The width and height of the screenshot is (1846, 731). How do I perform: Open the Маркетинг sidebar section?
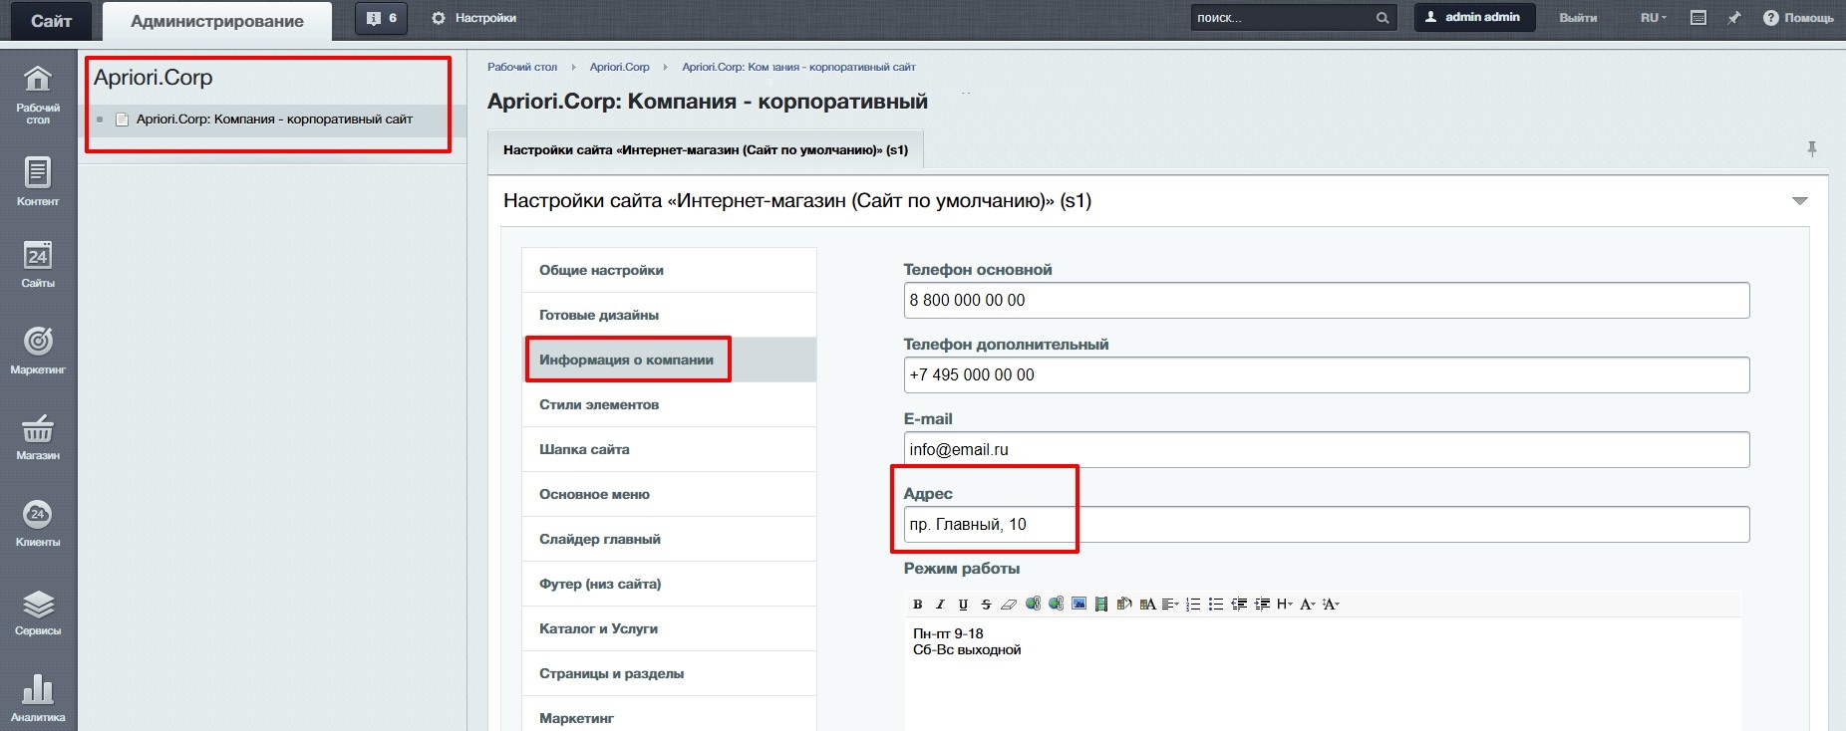(x=38, y=350)
